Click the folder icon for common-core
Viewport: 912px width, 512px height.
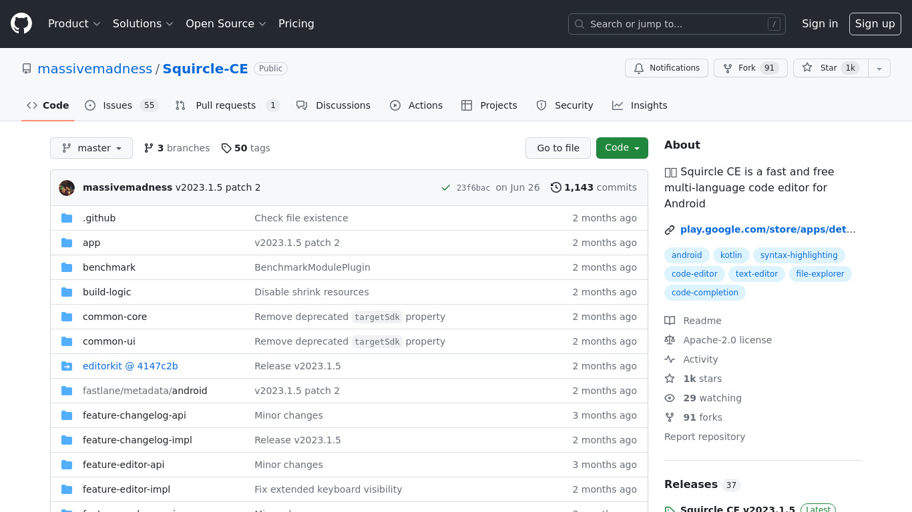click(x=67, y=317)
